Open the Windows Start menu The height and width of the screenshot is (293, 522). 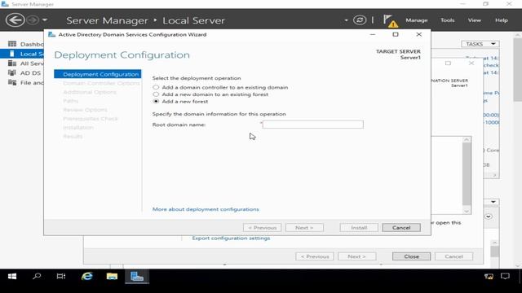[x=12, y=277]
